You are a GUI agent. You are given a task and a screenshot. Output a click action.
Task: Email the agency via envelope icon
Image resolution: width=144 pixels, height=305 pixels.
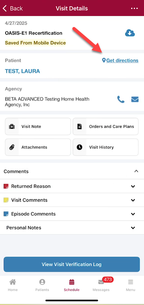click(x=135, y=99)
